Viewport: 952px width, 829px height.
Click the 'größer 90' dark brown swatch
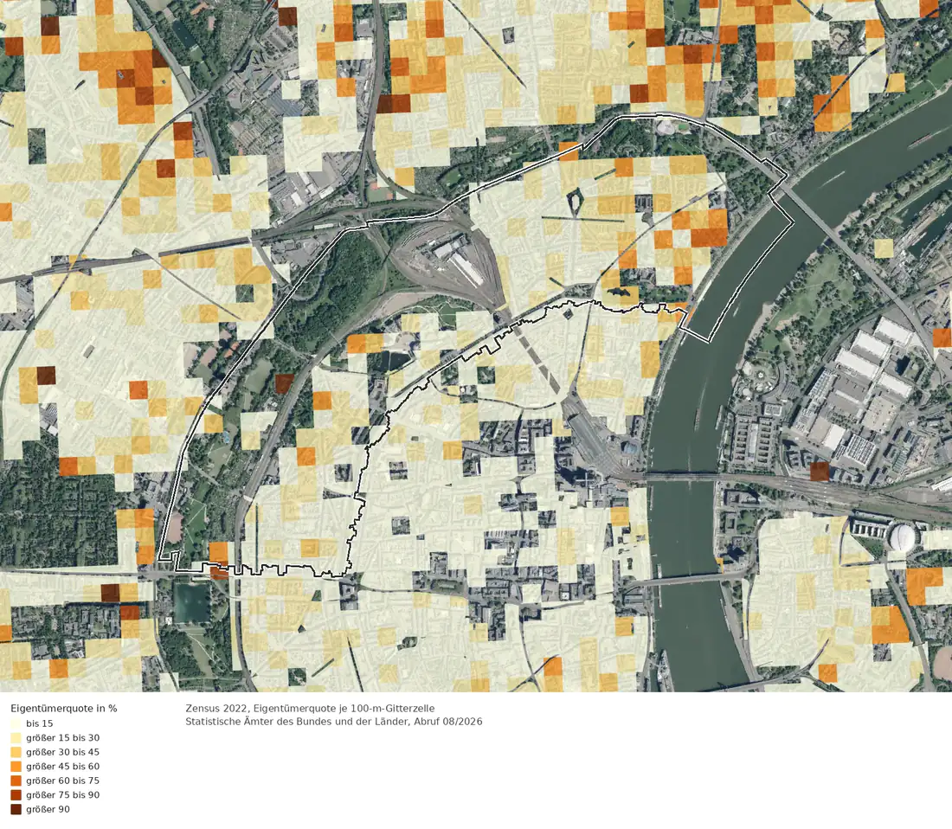(x=16, y=809)
